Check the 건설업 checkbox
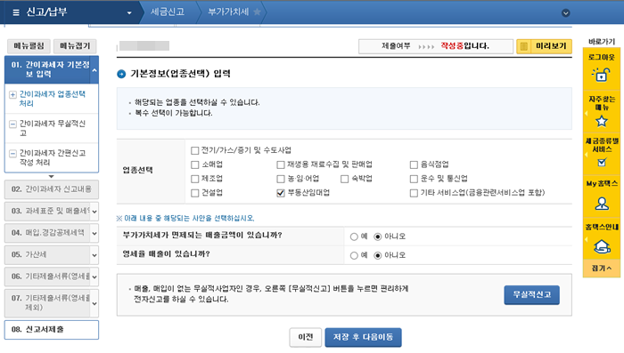Viewport: 624px width, 353px height. 194,193
